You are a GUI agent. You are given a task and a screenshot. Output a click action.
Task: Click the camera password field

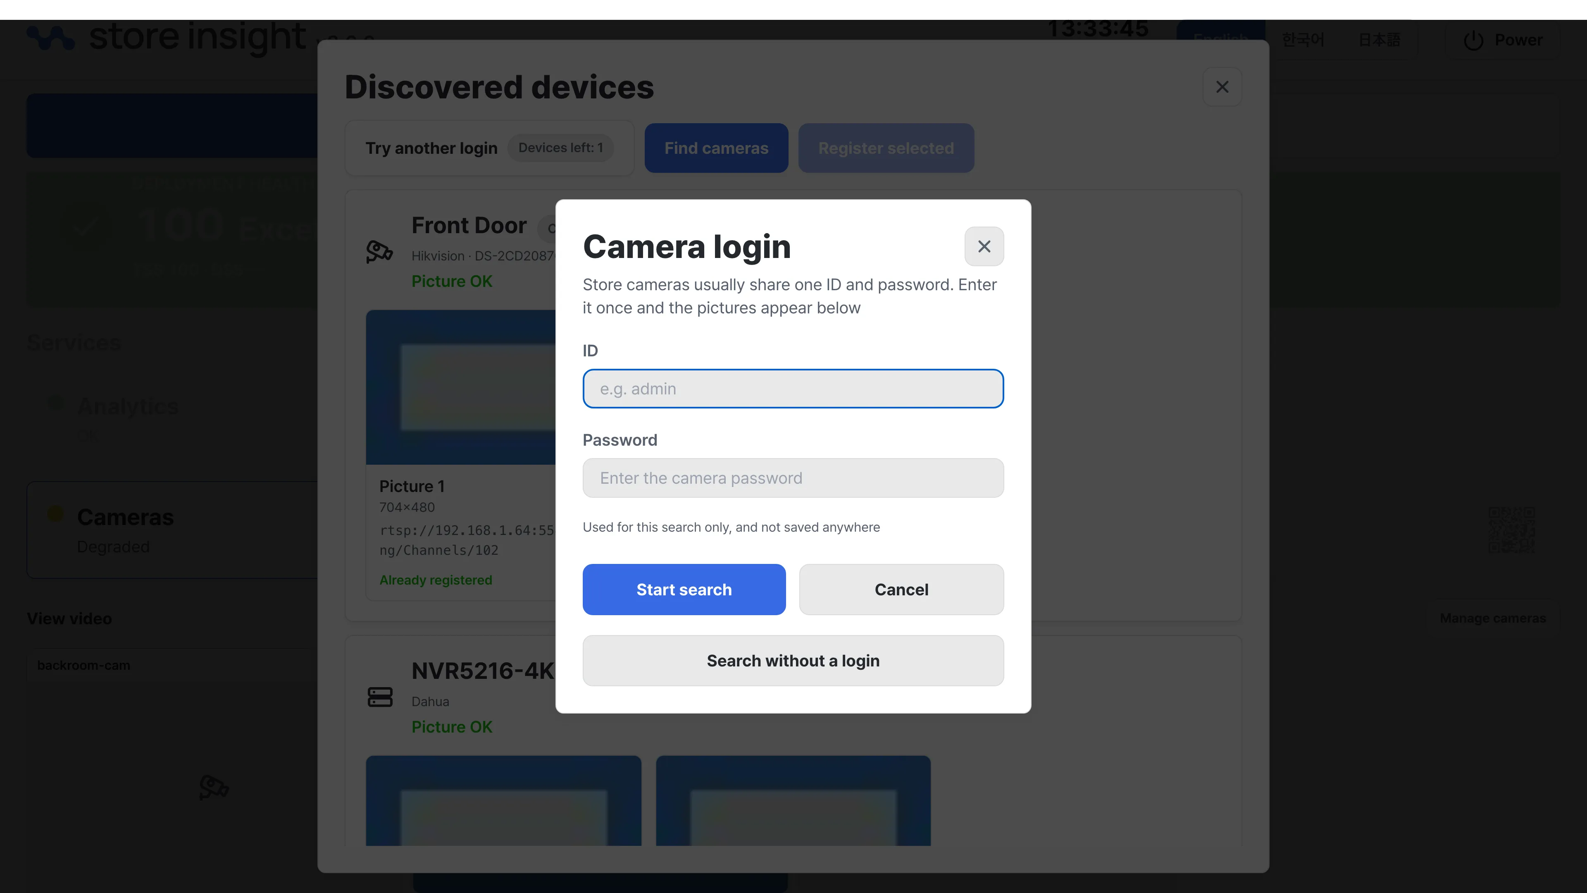(x=793, y=478)
